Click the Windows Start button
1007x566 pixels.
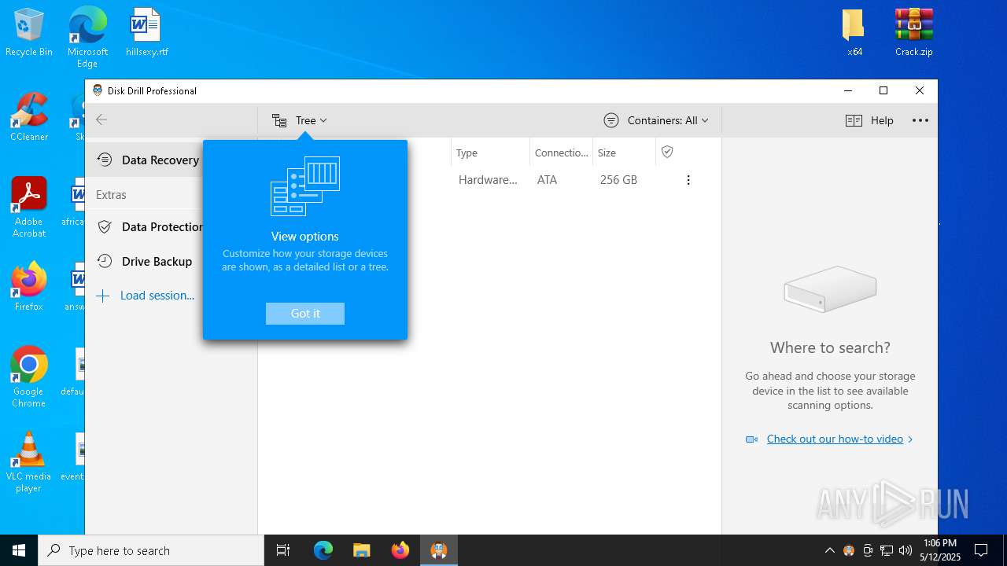click(x=19, y=550)
